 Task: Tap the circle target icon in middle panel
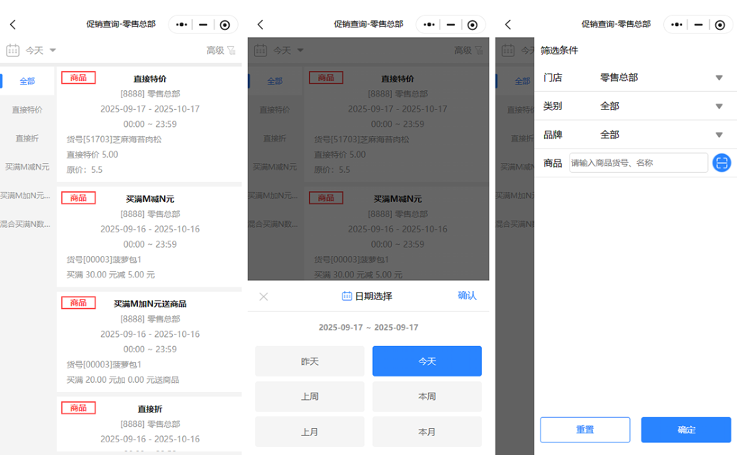472,25
